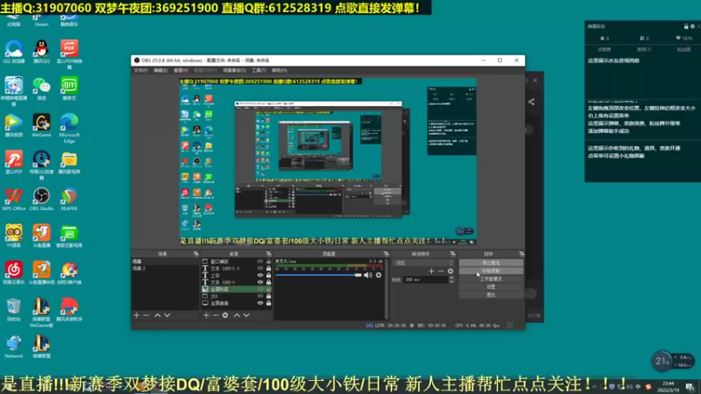The height and width of the screenshot is (394, 701).
Task: Mute the mixer audio speaker icon
Action: coord(368,275)
